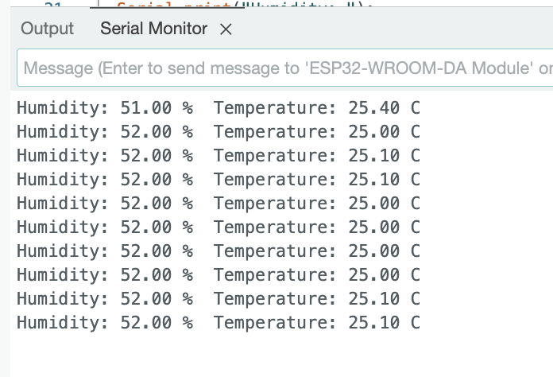Close the Serial Monitor tab
Screen dimensions: 553x377
coord(226,29)
